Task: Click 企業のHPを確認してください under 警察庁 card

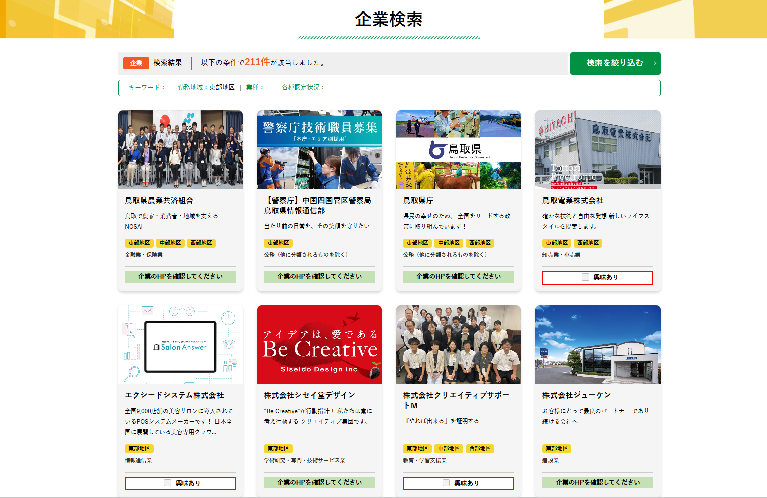Action: tap(319, 277)
